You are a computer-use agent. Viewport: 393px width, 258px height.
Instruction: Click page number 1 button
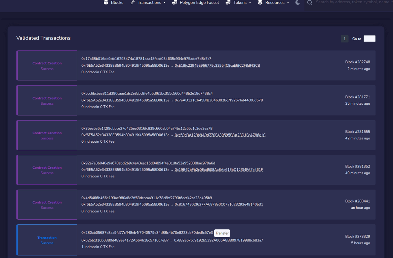(344, 39)
